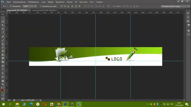Open the Редактирование menu

coord(19,2)
